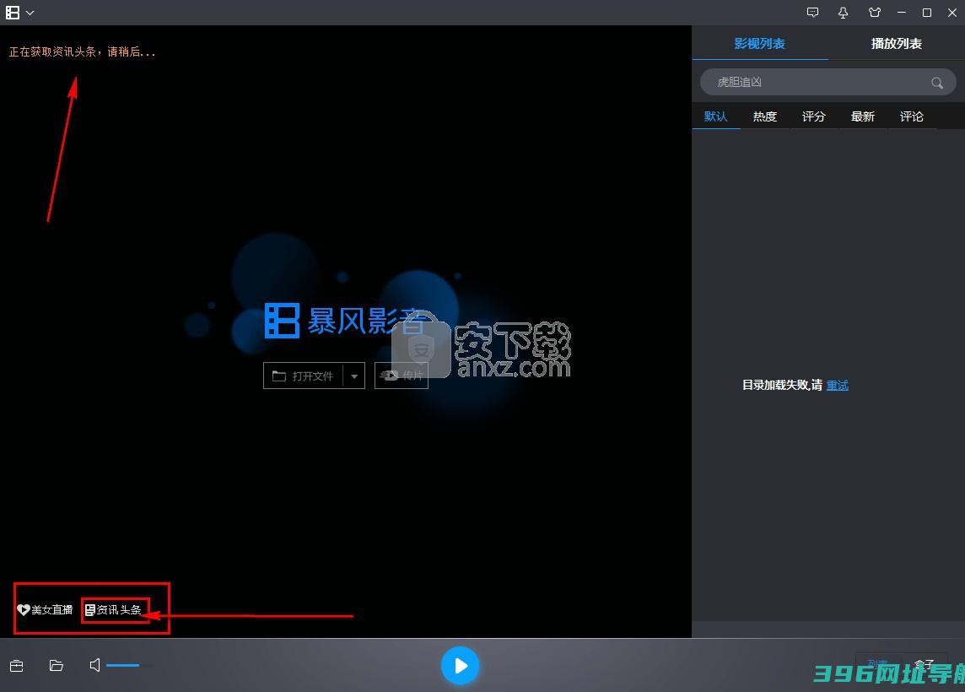965x692 pixels.
Task: Open 资讯头条 news headlines link
Action: pos(114,609)
